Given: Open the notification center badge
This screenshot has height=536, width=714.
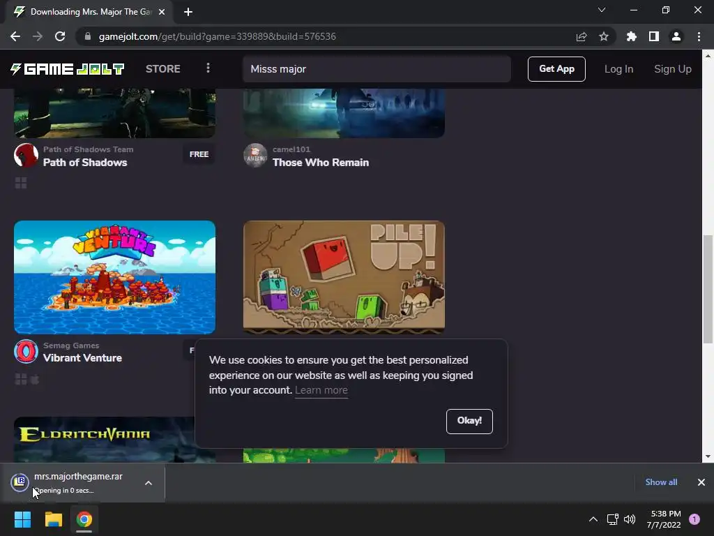Looking at the screenshot, I should tap(694, 519).
